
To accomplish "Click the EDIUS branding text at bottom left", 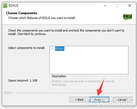I will click(8, 93).
